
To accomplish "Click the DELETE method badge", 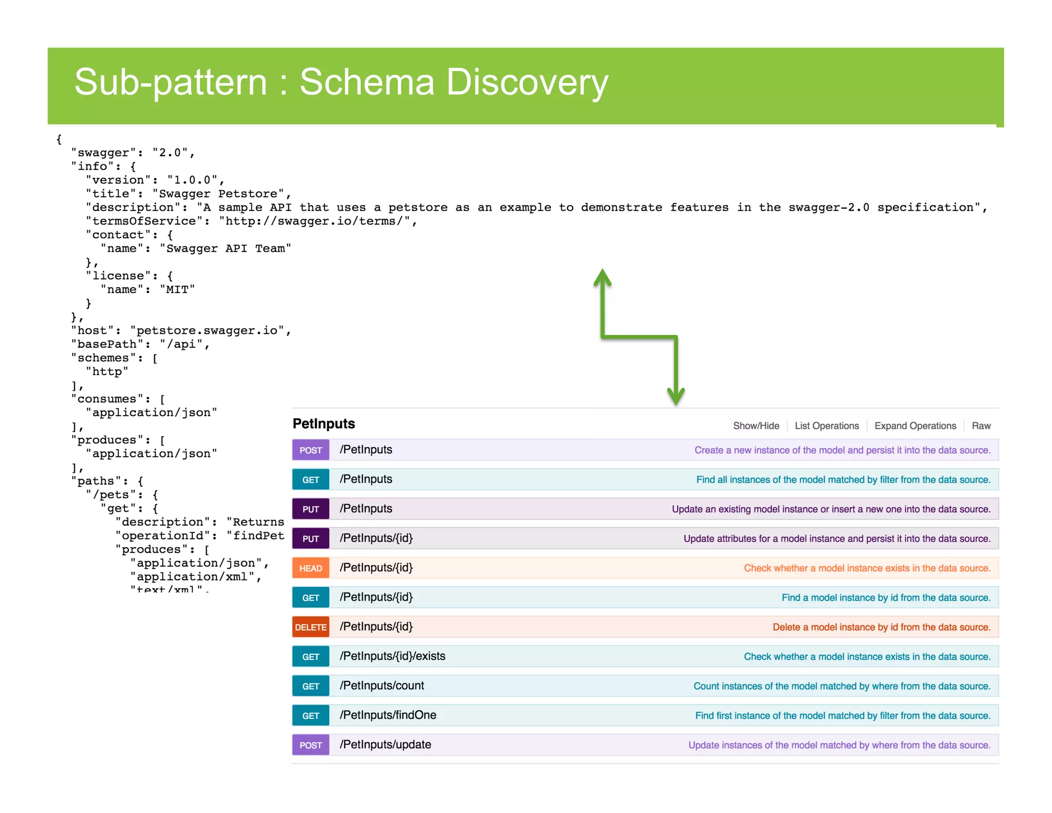I will (310, 627).
